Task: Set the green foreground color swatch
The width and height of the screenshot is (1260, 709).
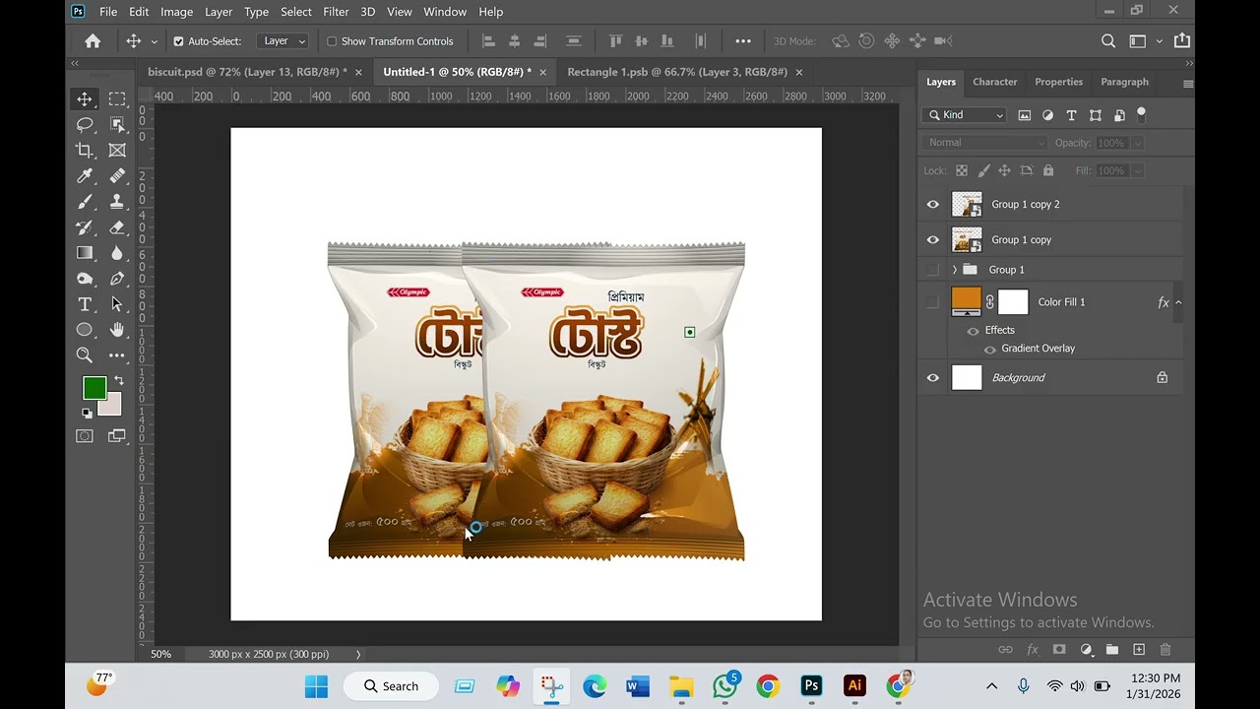Action: [94, 388]
